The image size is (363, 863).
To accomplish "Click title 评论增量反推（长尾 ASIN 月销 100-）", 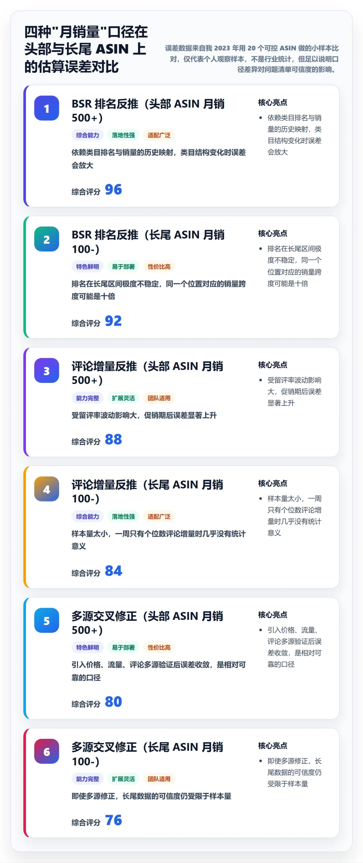I will coord(147,492).
